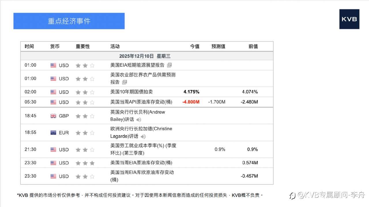Click the speaker icon after Andrew Bailey讲话

(138, 120)
